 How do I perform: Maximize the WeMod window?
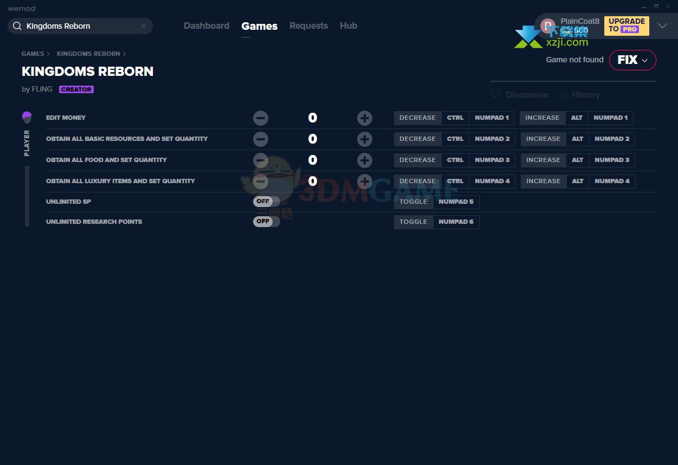pyautogui.click(x=656, y=7)
